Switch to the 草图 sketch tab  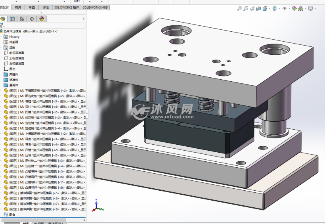pyautogui.click(x=31, y=7)
